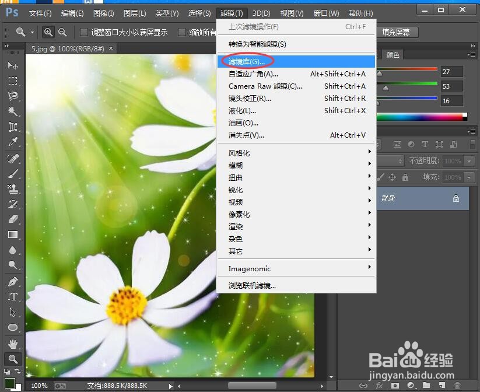Check resize window to fit checkbox

coord(83,32)
